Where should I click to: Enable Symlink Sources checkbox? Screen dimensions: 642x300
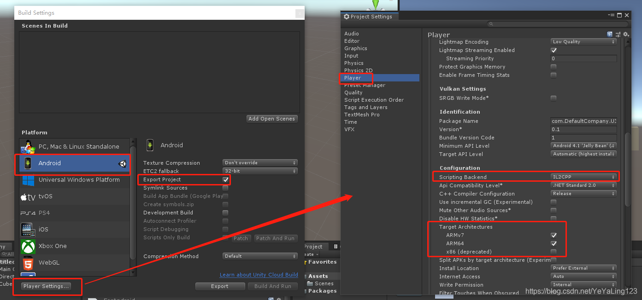pyautogui.click(x=225, y=188)
